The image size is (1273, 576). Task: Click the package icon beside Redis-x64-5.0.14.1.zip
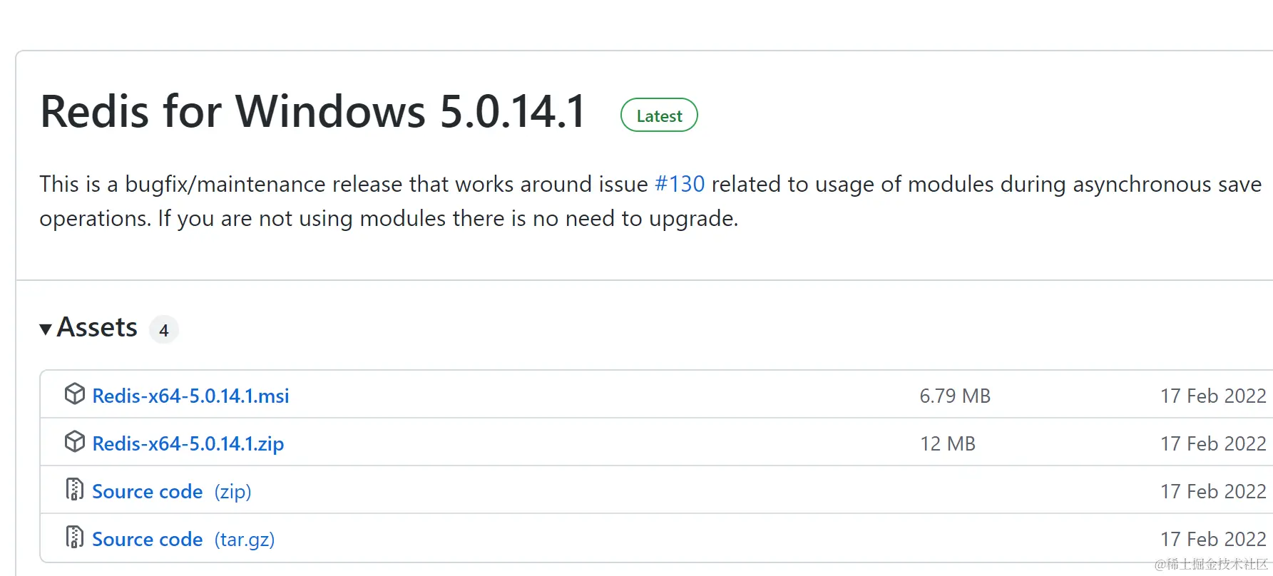click(74, 442)
